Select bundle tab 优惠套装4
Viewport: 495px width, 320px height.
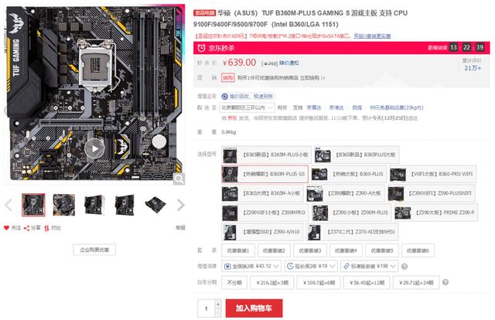tap(346, 250)
